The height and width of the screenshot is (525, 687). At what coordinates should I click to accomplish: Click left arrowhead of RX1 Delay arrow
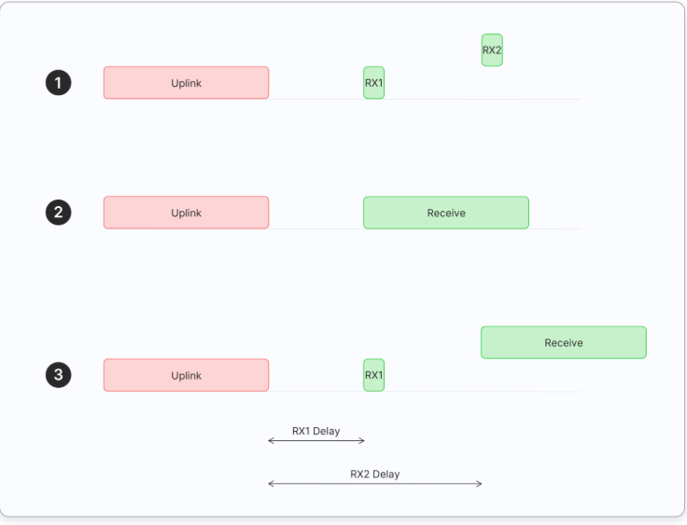pos(271,440)
